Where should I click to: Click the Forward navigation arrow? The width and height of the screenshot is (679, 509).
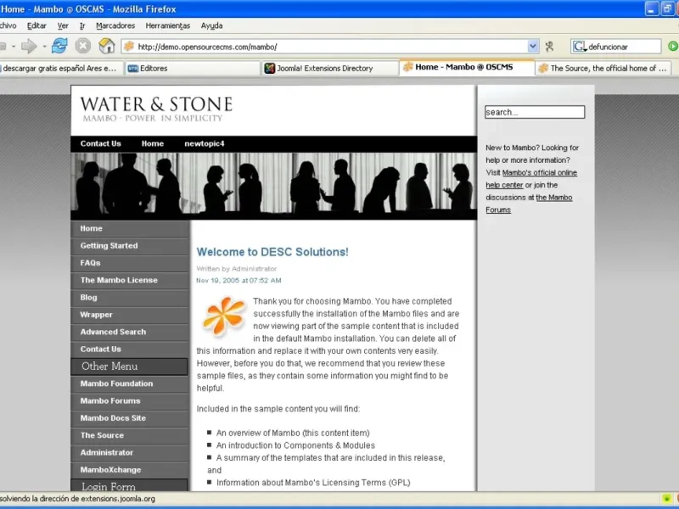point(29,46)
